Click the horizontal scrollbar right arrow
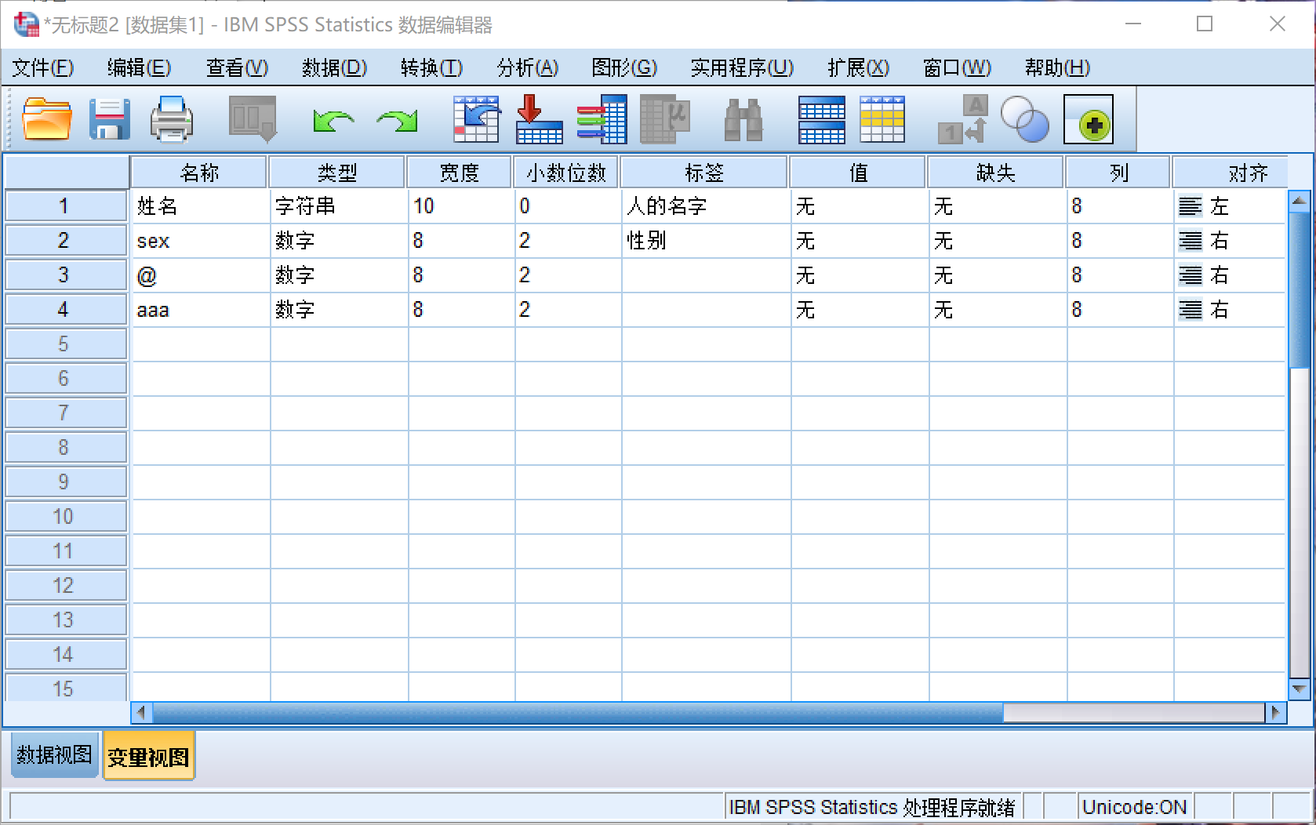This screenshot has width=1316, height=825. [x=1277, y=713]
